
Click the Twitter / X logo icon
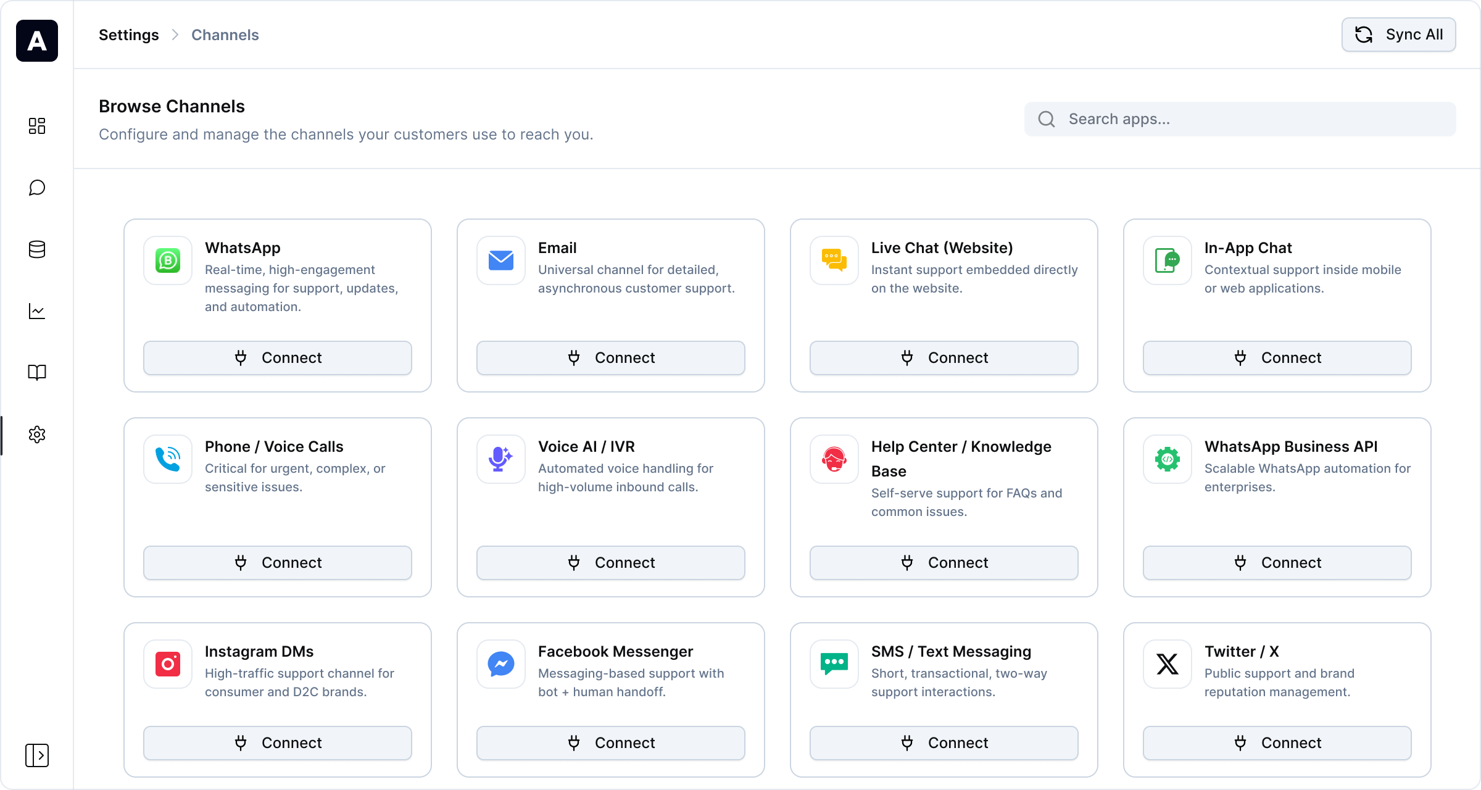point(1167,664)
